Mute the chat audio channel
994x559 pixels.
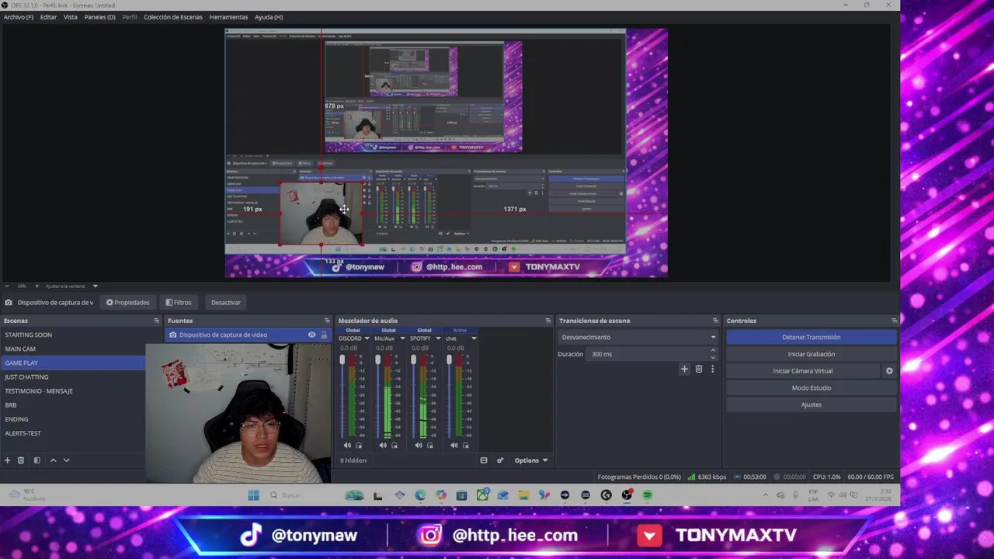point(454,446)
